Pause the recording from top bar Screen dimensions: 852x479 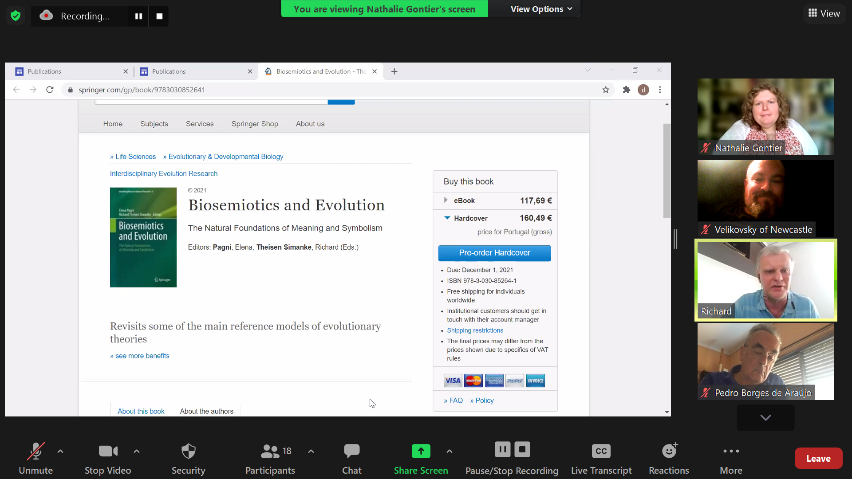[138, 16]
